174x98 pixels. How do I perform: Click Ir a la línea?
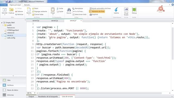[78, 11]
